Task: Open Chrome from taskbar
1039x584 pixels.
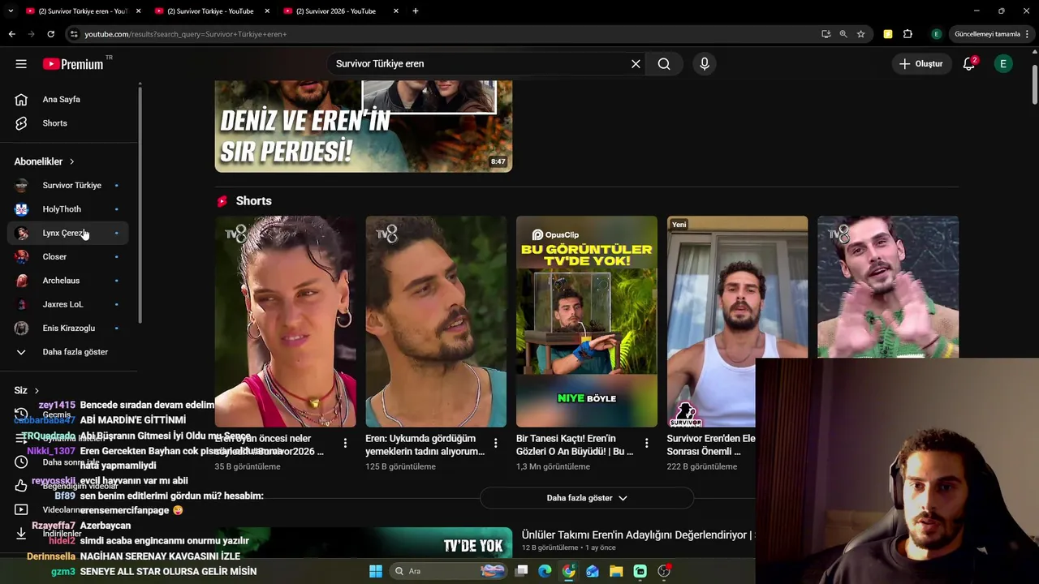Action: coord(569,571)
